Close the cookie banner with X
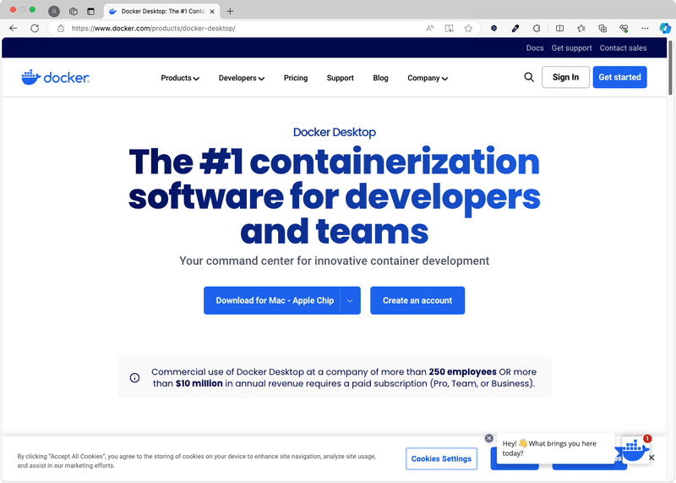The width and height of the screenshot is (676, 483). click(651, 458)
